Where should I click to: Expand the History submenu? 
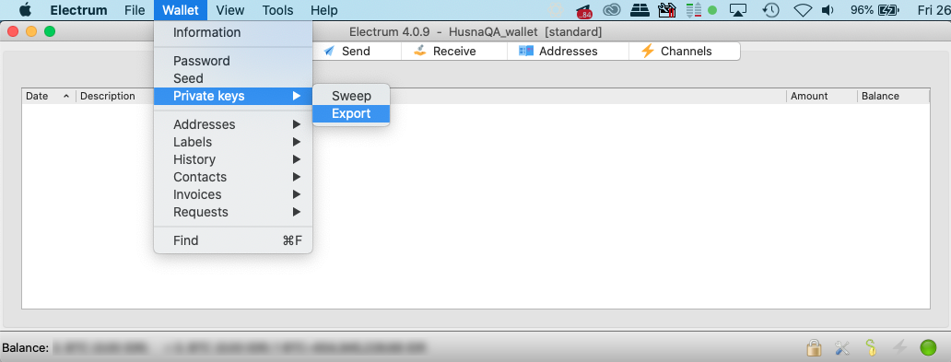point(233,159)
